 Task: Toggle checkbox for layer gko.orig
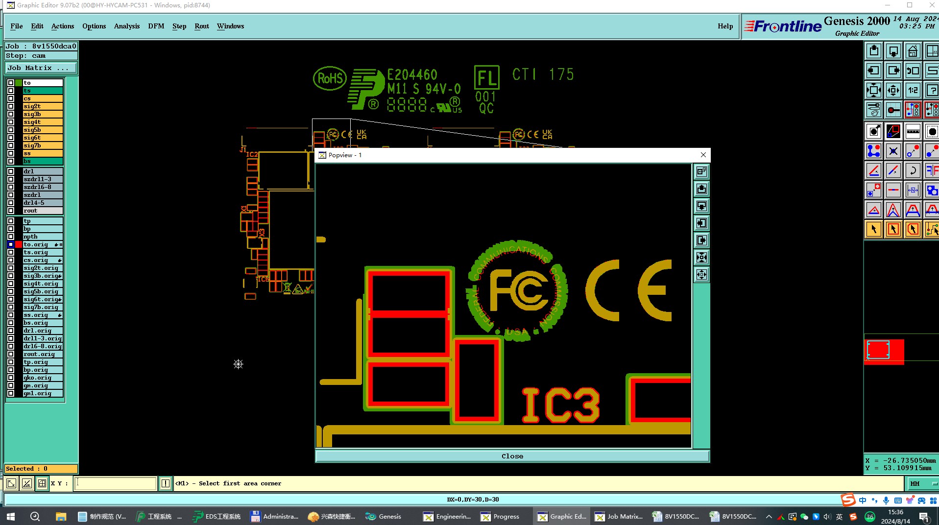click(11, 378)
